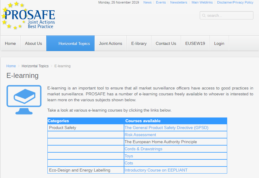This screenshot has height=178, width=259.
Task: Open the EUSEW19 menu item
Action: tap(195, 43)
